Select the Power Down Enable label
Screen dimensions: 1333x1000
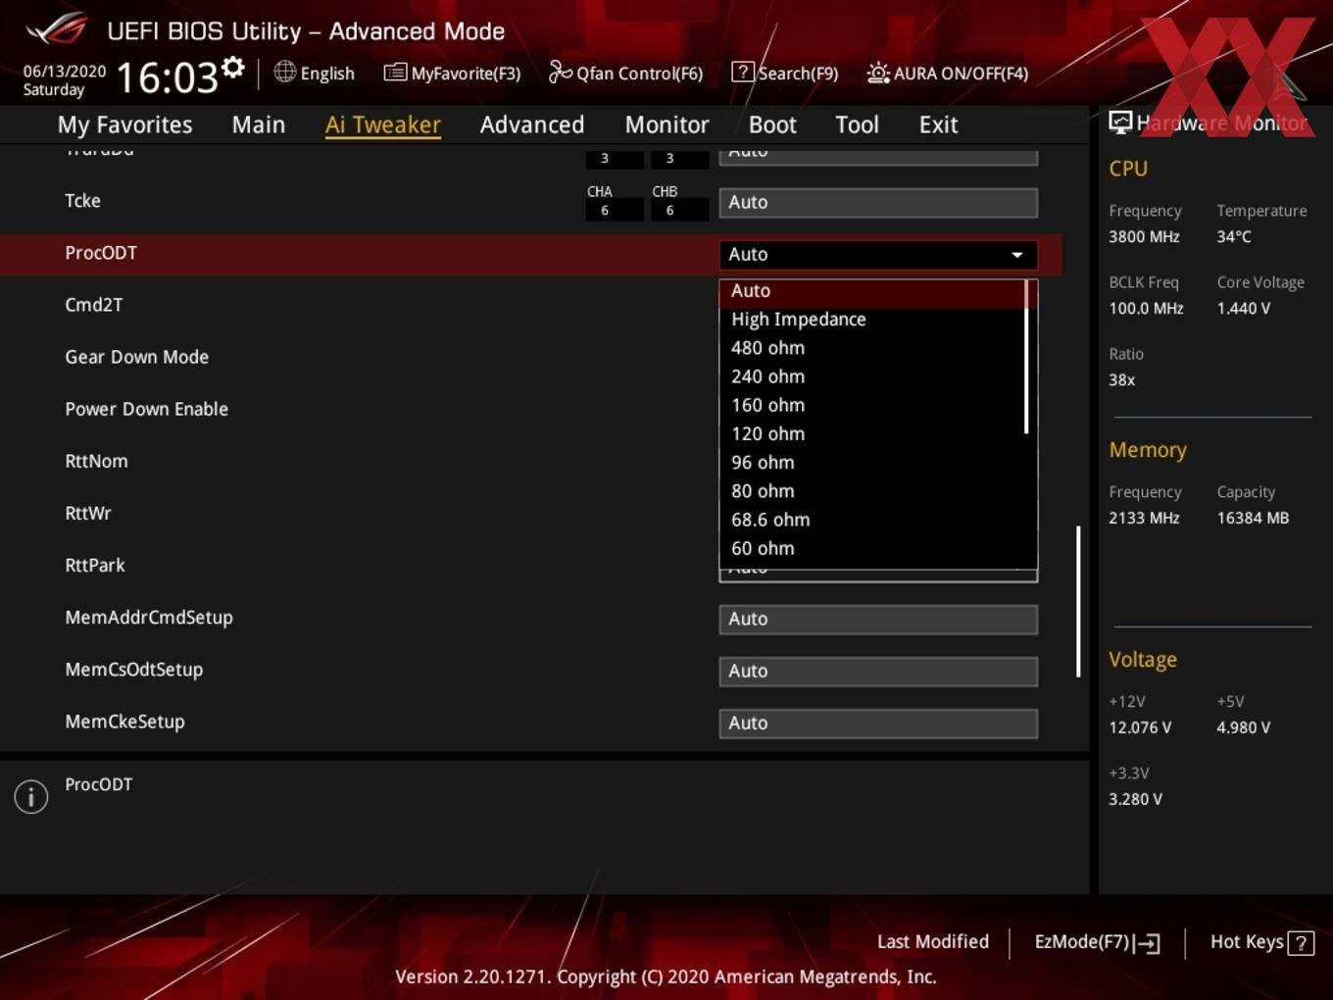(x=147, y=409)
